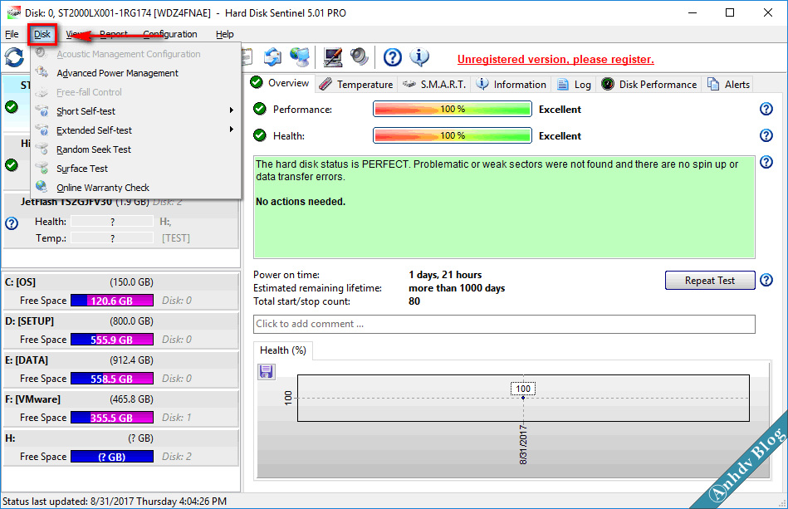Click C: [OS] free space bar 120.6 GB
The width and height of the screenshot is (788, 509).
tap(112, 301)
